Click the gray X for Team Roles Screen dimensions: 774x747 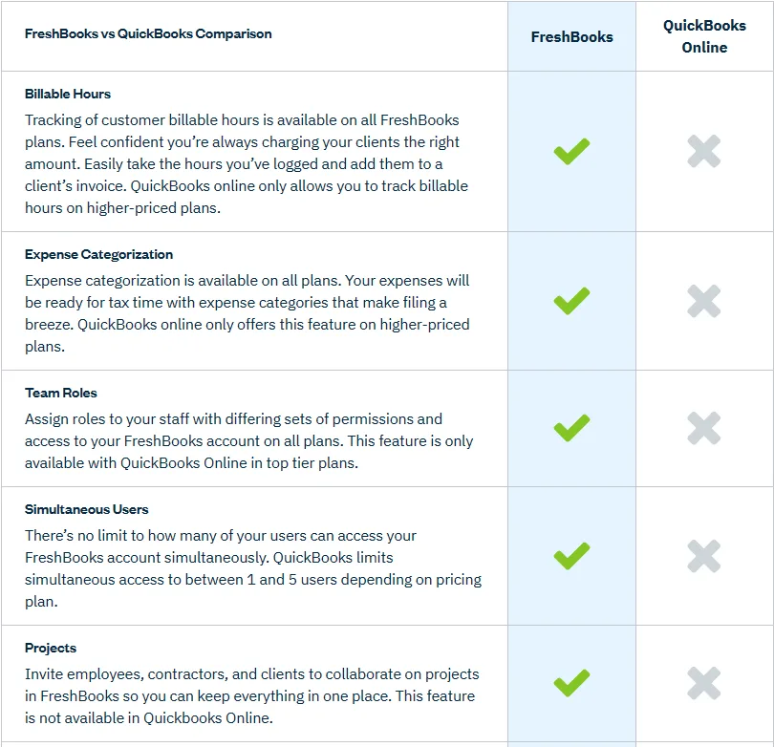[x=704, y=428]
